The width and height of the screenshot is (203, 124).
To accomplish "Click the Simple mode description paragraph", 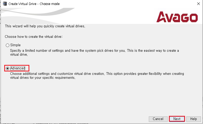I will pyautogui.click(x=94, y=53).
